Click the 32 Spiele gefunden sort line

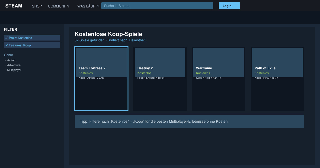click(110, 40)
